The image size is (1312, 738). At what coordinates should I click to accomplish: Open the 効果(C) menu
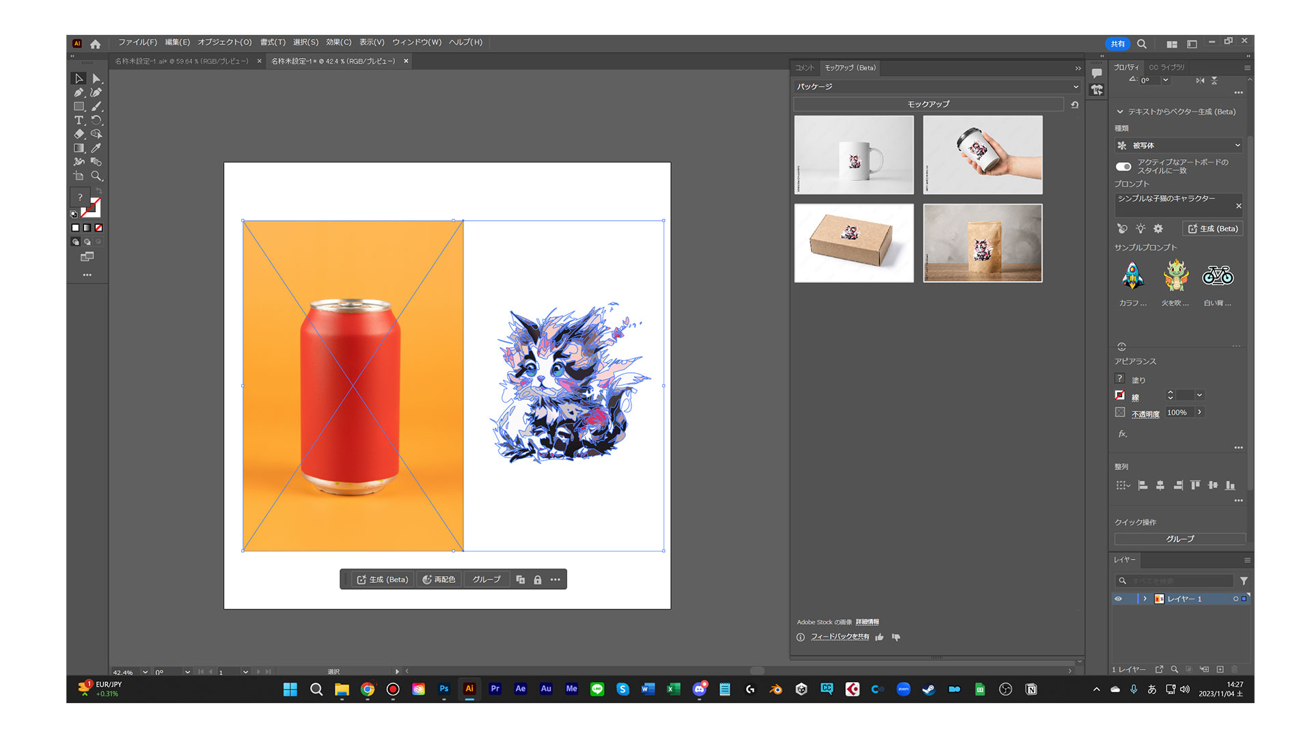(338, 42)
